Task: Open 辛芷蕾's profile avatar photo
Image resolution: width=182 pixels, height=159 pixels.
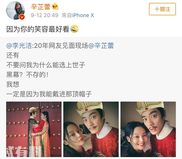Action: [15, 10]
